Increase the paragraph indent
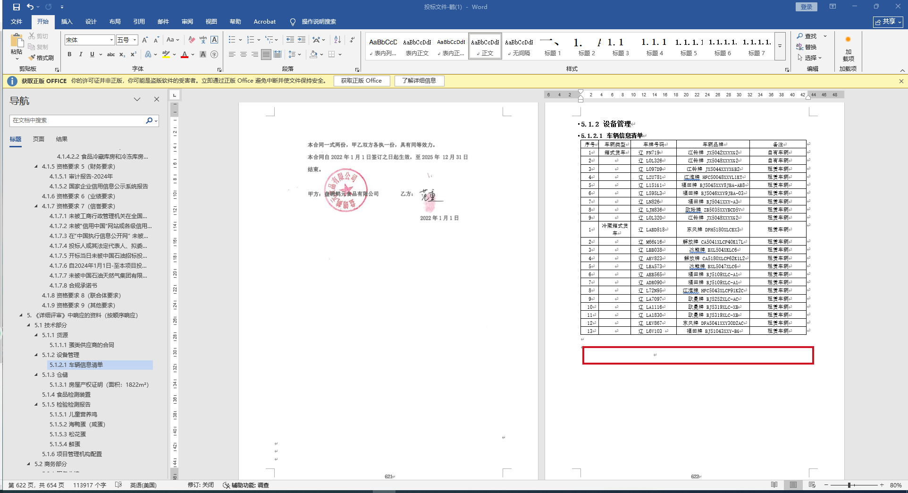 pos(302,40)
